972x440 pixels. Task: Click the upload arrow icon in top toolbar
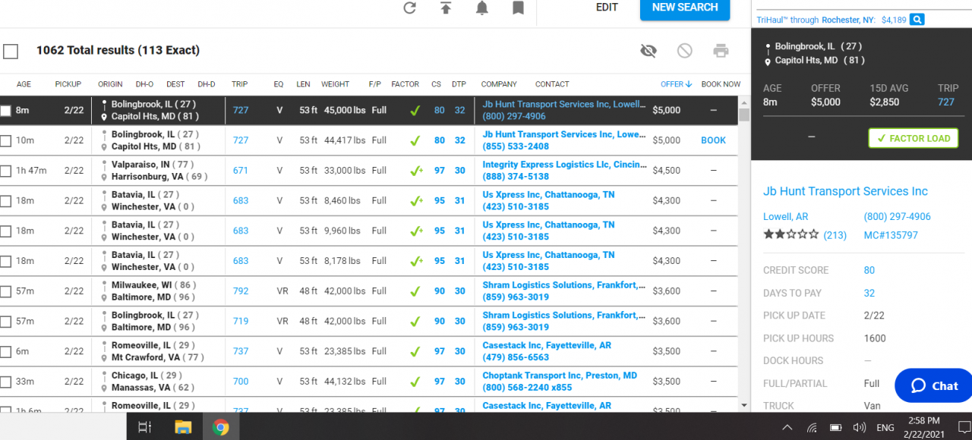coord(446,8)
